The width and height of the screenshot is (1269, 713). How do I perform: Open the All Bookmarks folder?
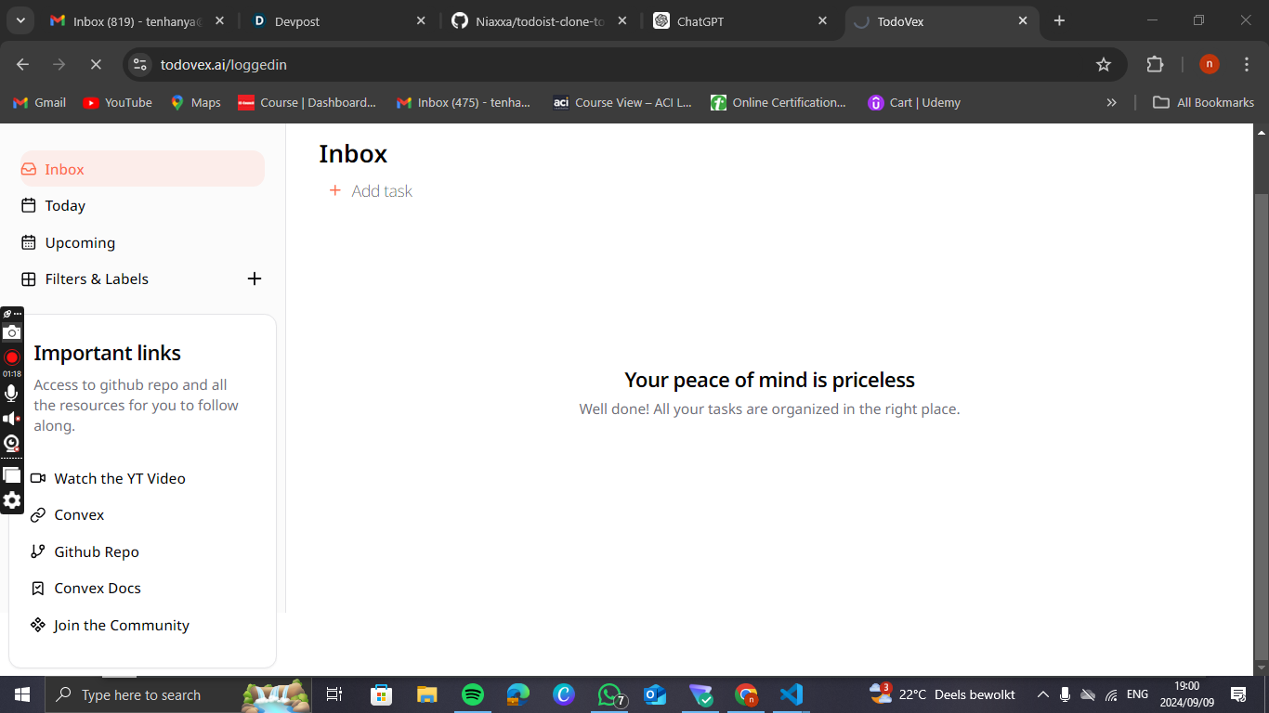(x=1203, y=102)
